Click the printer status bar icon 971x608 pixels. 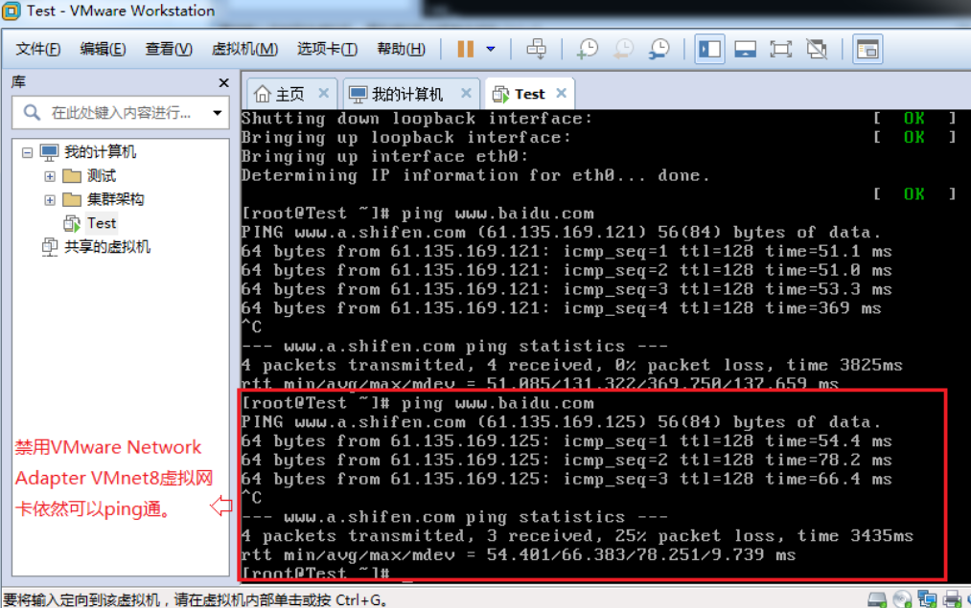click(x=952, y=598)
